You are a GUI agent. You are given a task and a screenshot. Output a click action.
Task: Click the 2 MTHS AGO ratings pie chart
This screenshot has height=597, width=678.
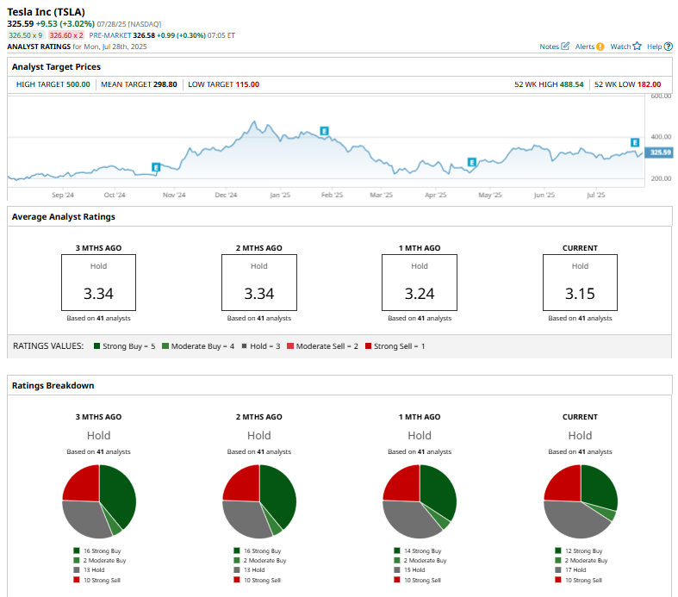click(259, 501)
